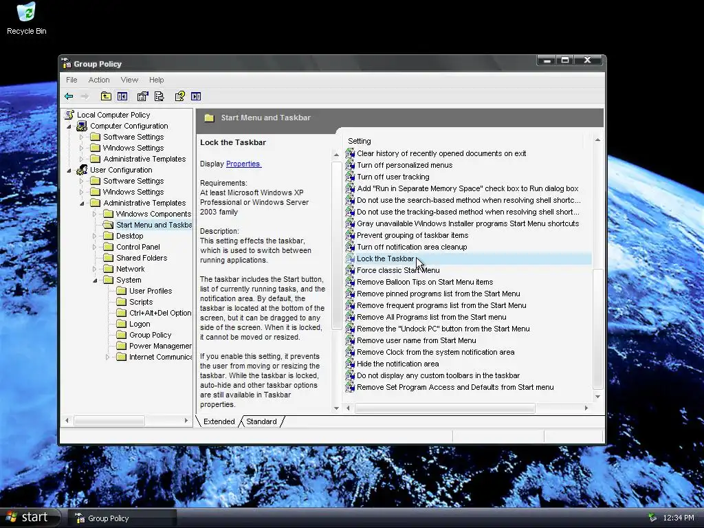Open Properties via the toolbar icon
The image size is (704, 528).
click(x=143, y=96)
